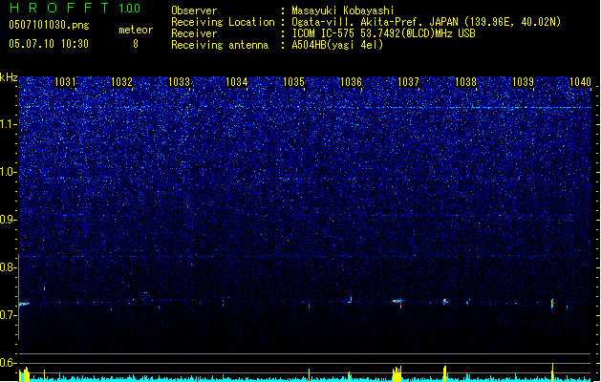601x382 pixels.
Task: Click the 'Observer' field label
Action: tap(194, 11)
